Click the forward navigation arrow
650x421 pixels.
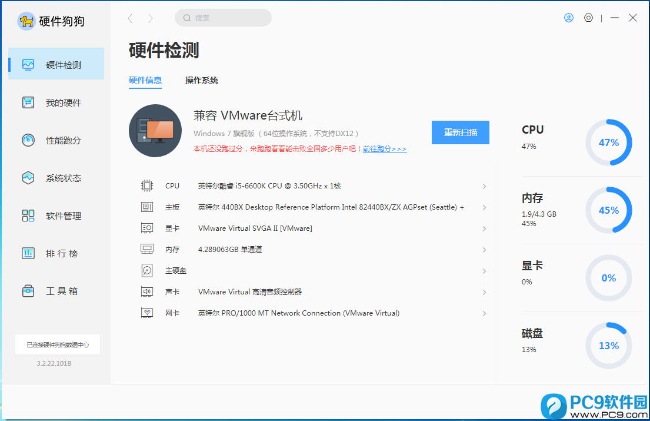(150, 18)
